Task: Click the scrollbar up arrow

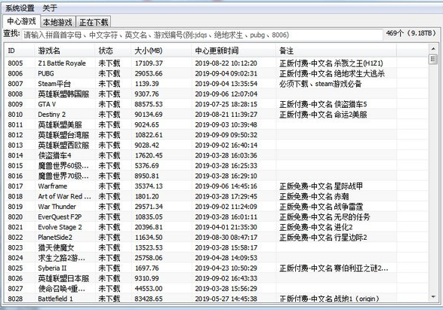Action: [x=433, y=49]
